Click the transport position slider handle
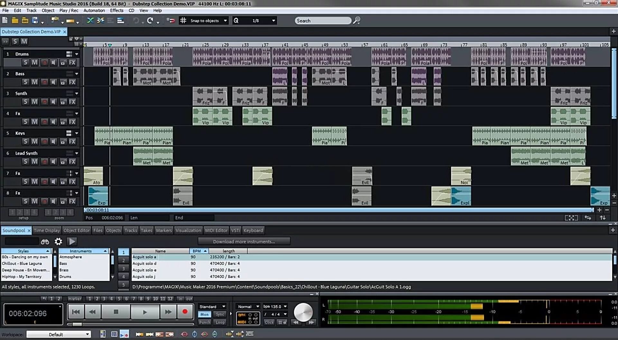618x340 pixels. tap(77, 324)
